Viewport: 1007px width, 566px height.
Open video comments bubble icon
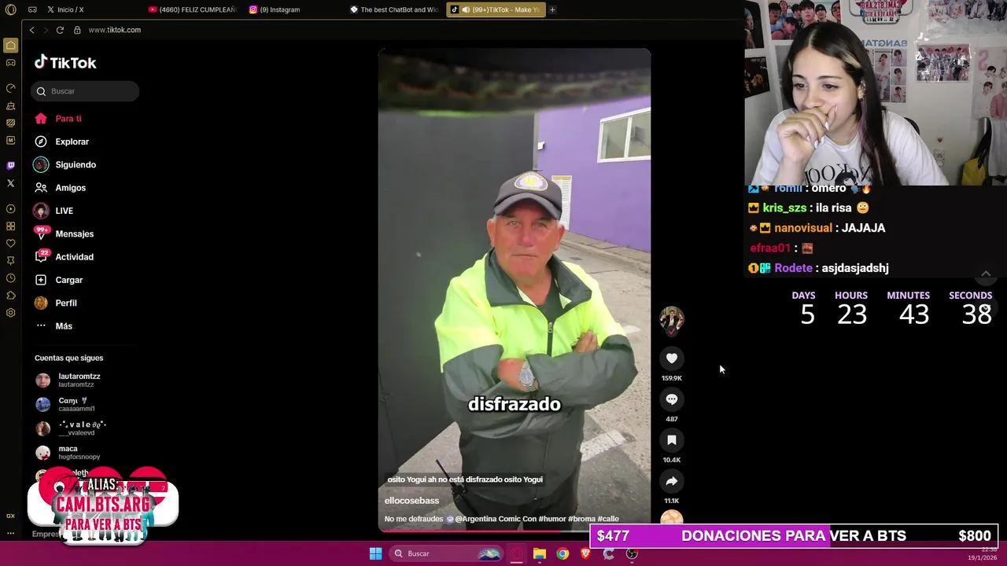[672, 399]
